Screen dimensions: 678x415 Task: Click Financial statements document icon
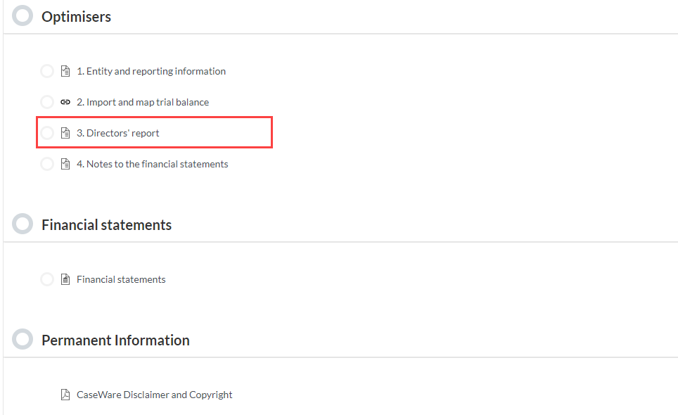(x=65, y=279)
